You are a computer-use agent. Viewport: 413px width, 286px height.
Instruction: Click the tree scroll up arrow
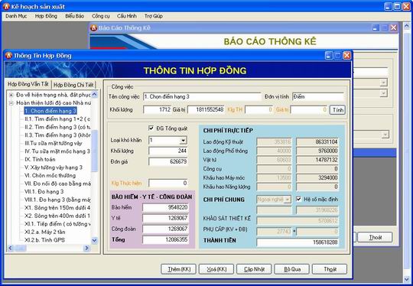pos(94,94)
